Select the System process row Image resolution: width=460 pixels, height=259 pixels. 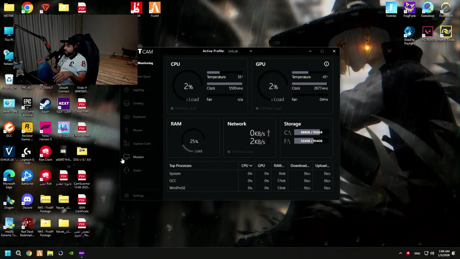point(250,174)
